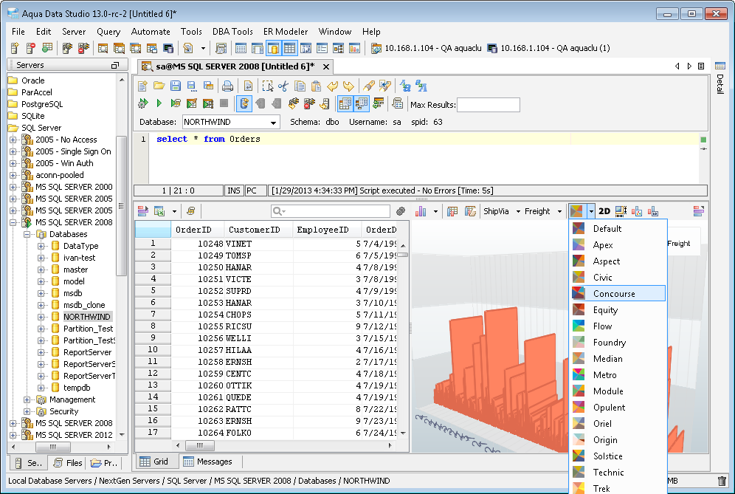735x494 pixels.
Task: Click the 2D chart view button
Action: coord(604,211)
